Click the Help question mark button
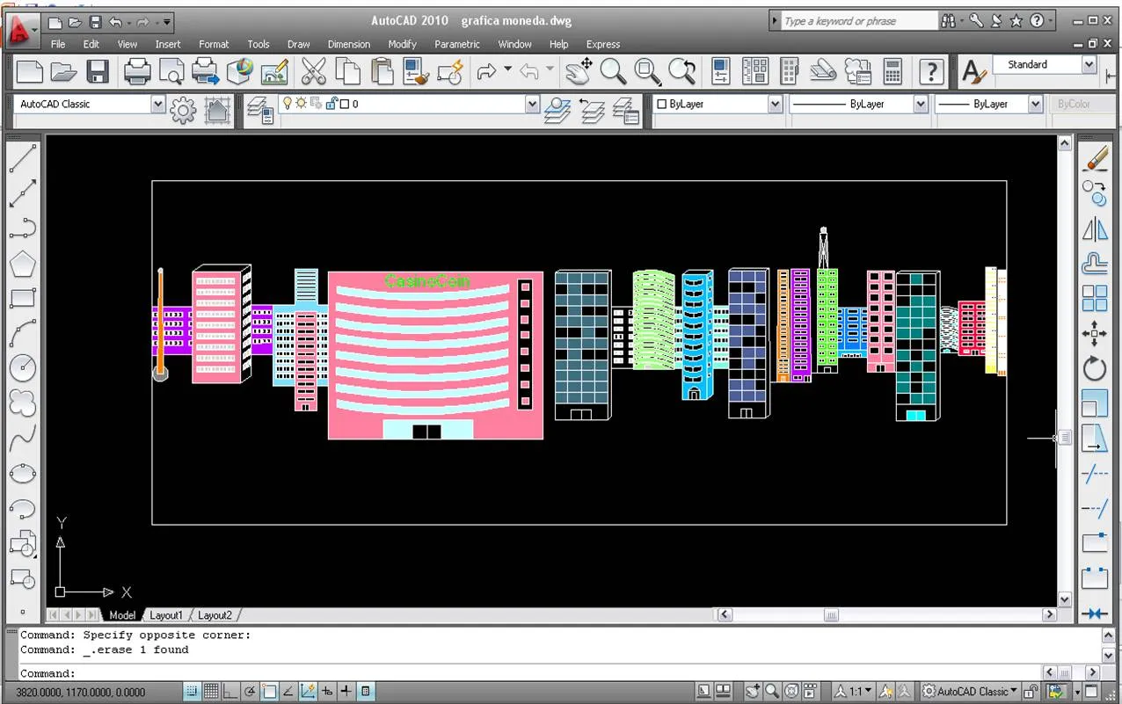 931,71
